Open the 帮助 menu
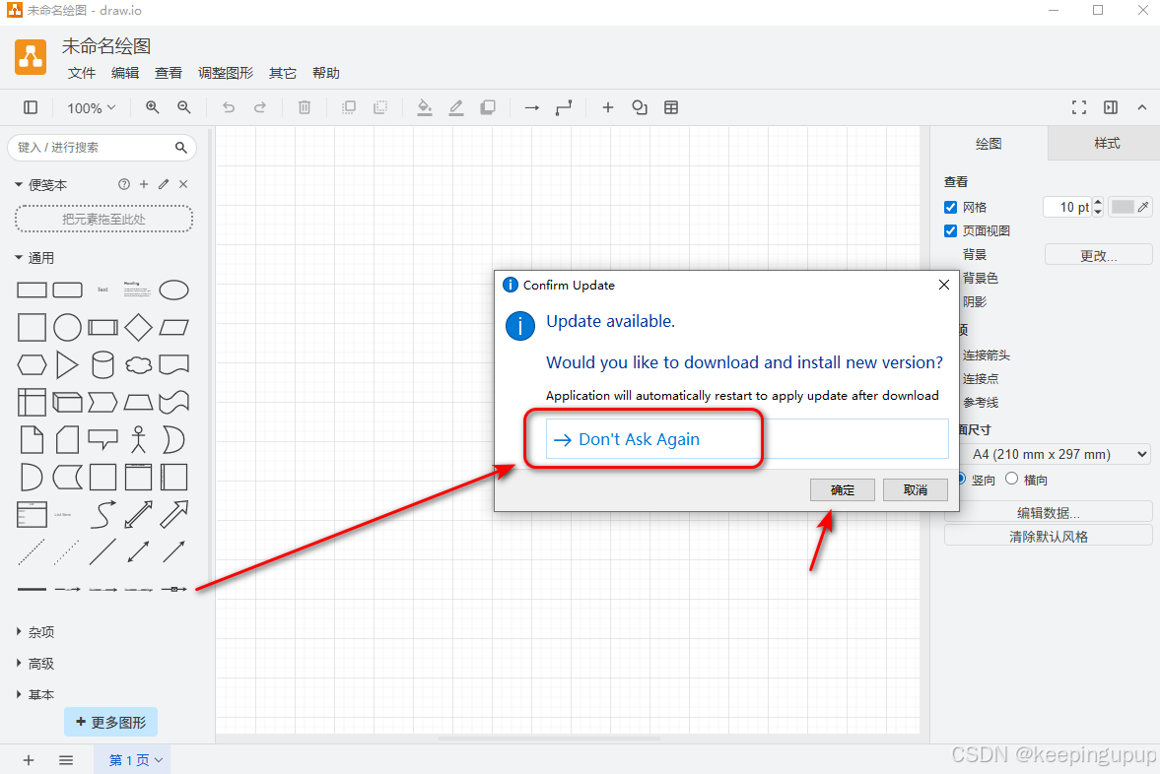This screenshot has width=1160, height=774. coord(325,73)
